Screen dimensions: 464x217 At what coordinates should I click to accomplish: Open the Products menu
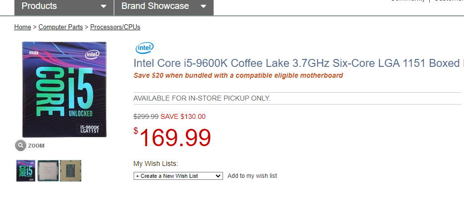pos(39,6)
